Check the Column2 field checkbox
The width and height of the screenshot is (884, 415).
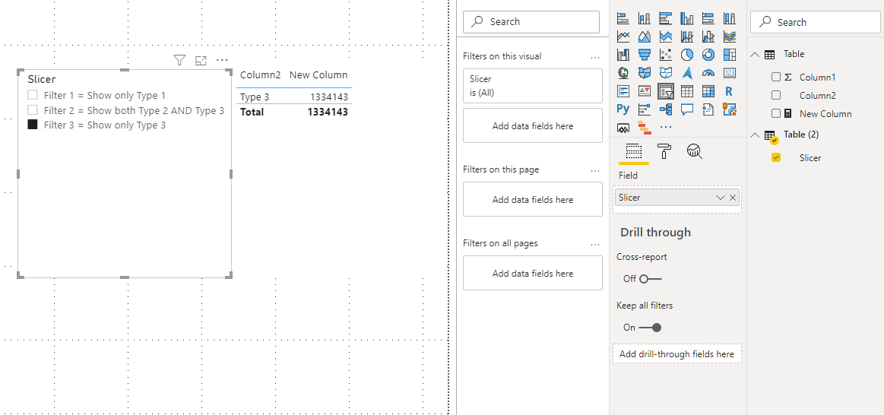point(776,95)
